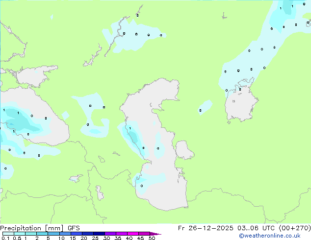311x240 pixels.
Task: Pick the 35–40 mm legend swatch
Action: [x=121, y=234]
